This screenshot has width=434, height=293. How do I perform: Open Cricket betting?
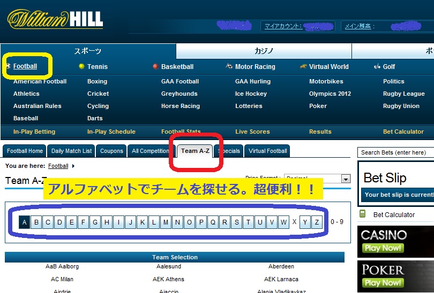[x=98, y=94]
